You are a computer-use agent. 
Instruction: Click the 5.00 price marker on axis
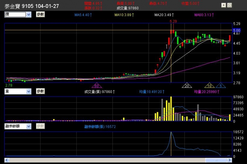236,30
